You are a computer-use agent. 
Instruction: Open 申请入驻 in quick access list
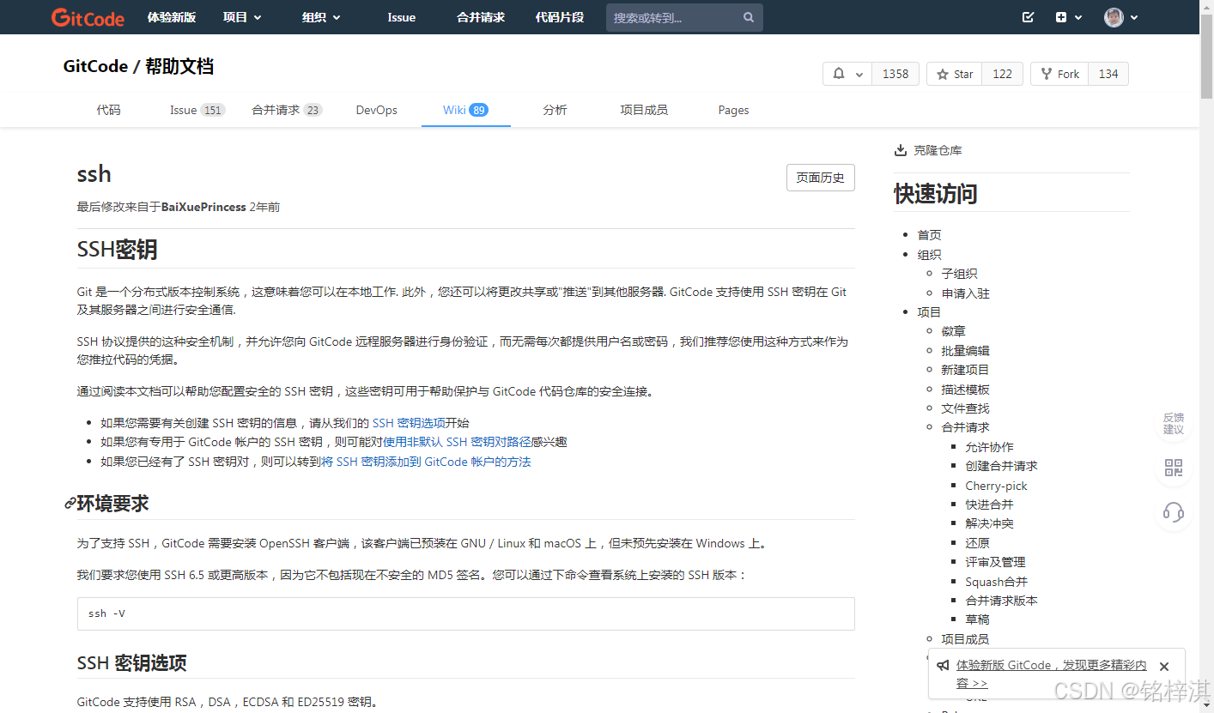click(x=965, y=293)
